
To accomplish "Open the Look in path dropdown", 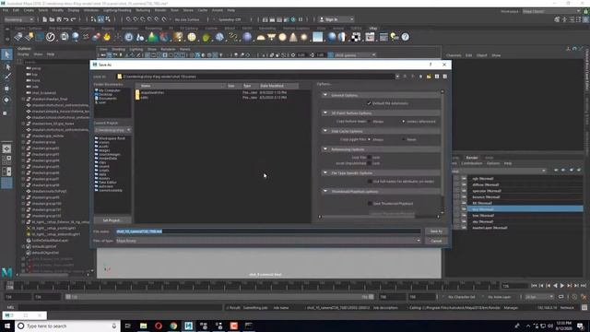I will (x=397, y=77).
